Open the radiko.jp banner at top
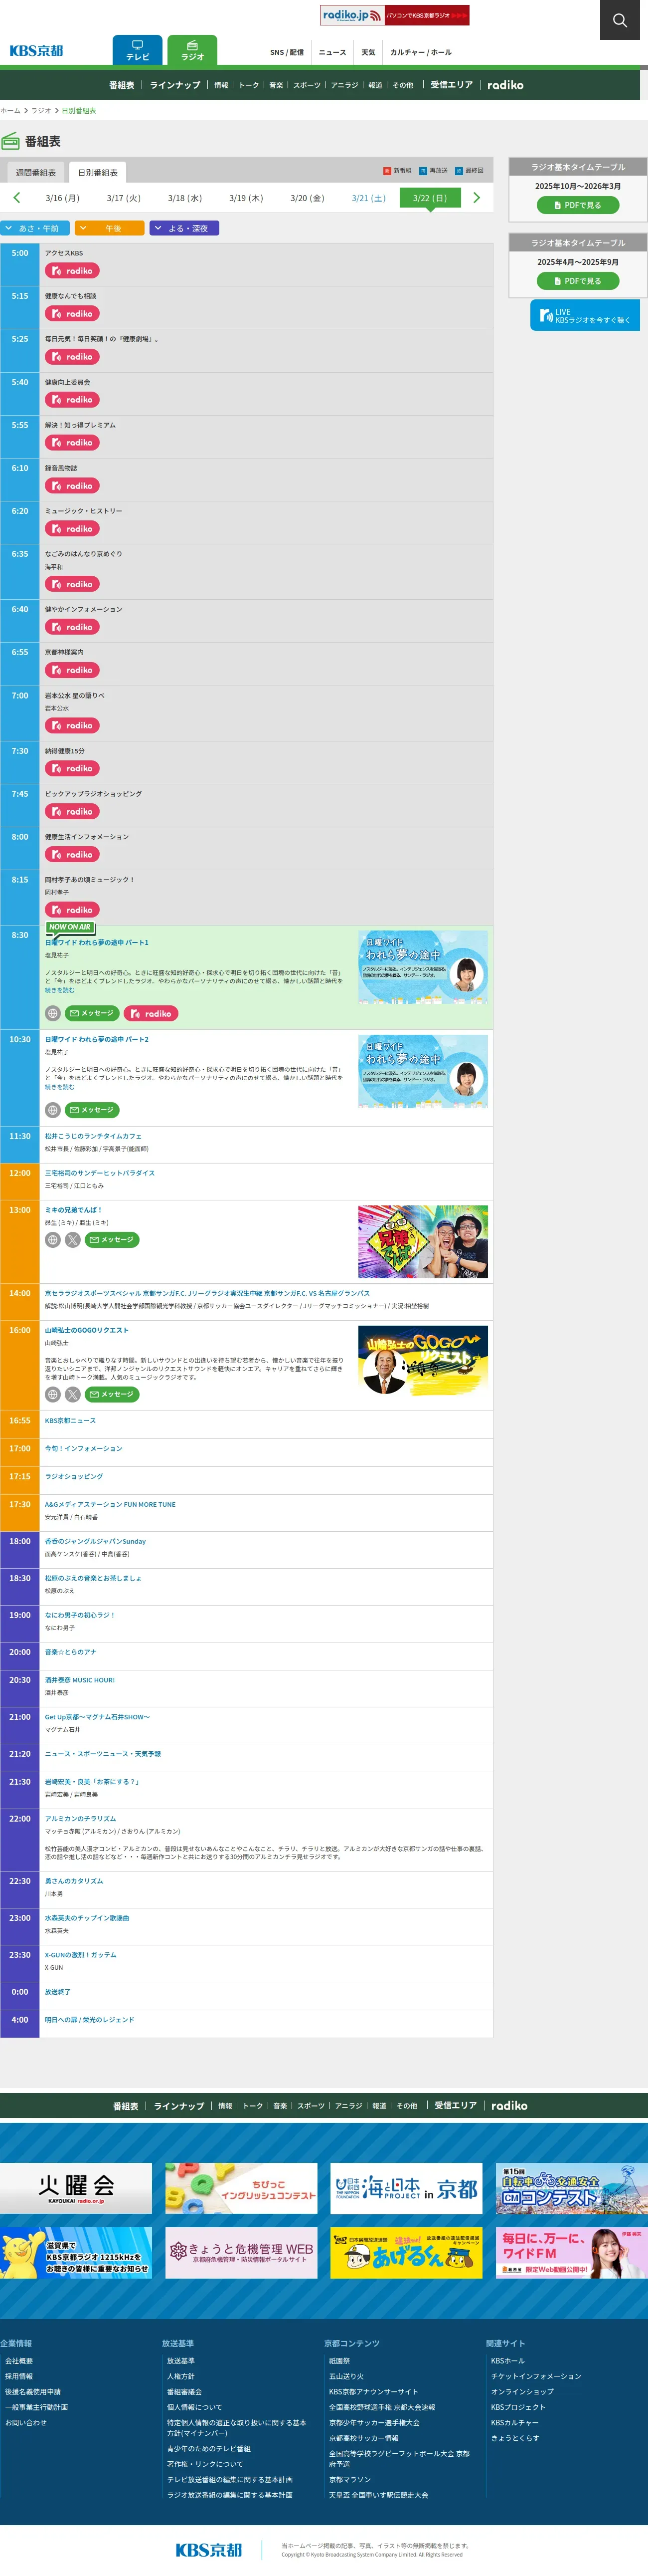This screenshot has width=648, height=2575. (394, 15)
